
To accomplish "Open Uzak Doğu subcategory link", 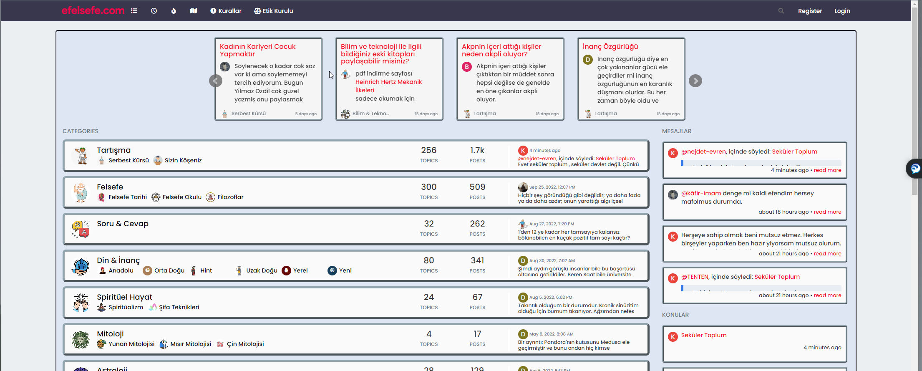I will tap(262, 270).
